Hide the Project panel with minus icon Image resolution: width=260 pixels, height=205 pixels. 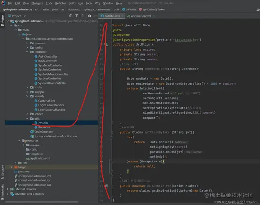tap(95, 16)
